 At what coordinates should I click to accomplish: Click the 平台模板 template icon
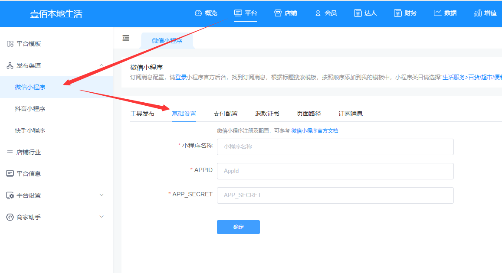click(10, 44)
